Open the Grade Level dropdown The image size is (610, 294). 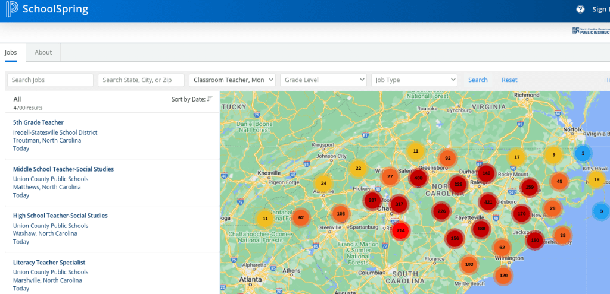pyautogui.click(x=324, y=80)
